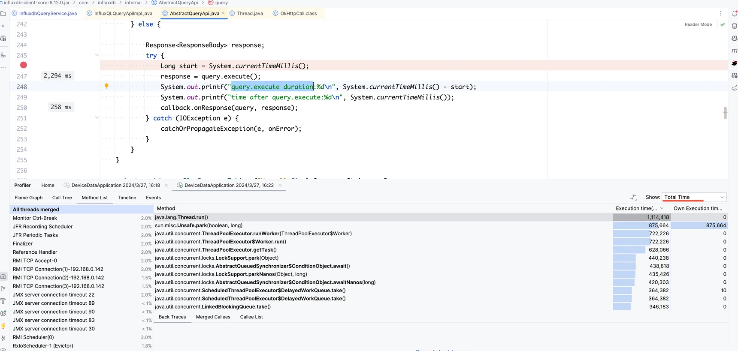Open the Callee List tab

point(251,317)
